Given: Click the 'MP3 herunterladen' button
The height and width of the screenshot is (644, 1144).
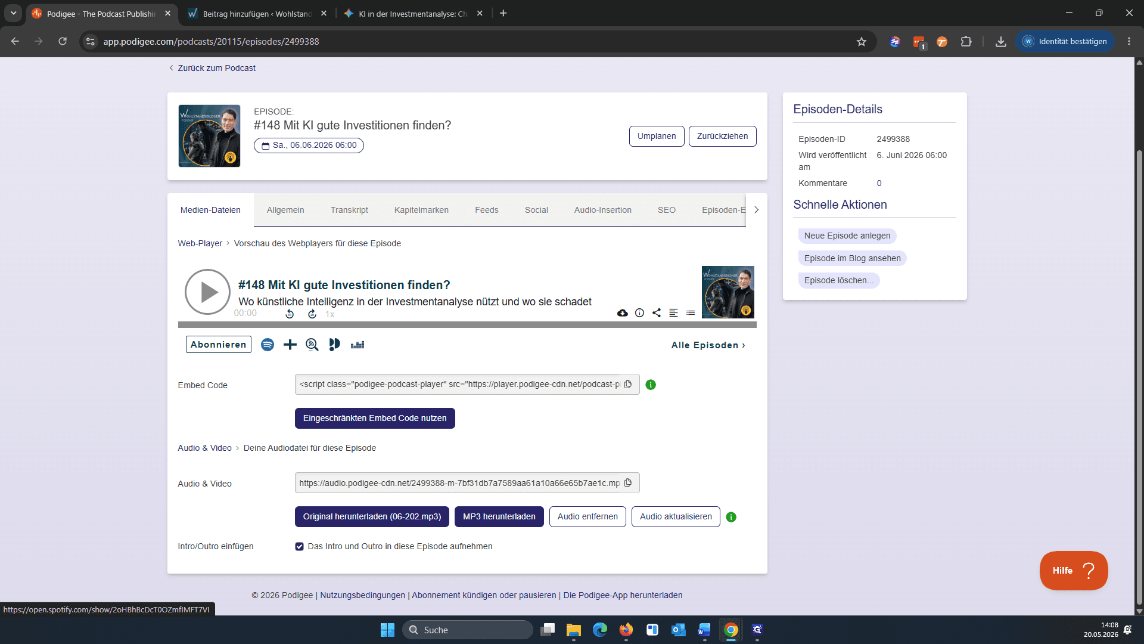Looking at the screenshot, I should (499, 516).
